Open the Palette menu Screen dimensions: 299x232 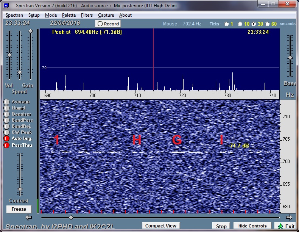pyautogui.click(x=69, y=15)
